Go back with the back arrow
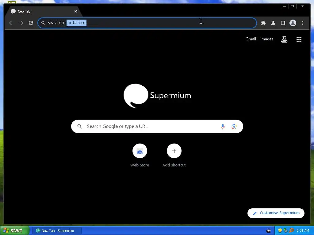Screen dimensions: 314x235 tap(11, 23)
